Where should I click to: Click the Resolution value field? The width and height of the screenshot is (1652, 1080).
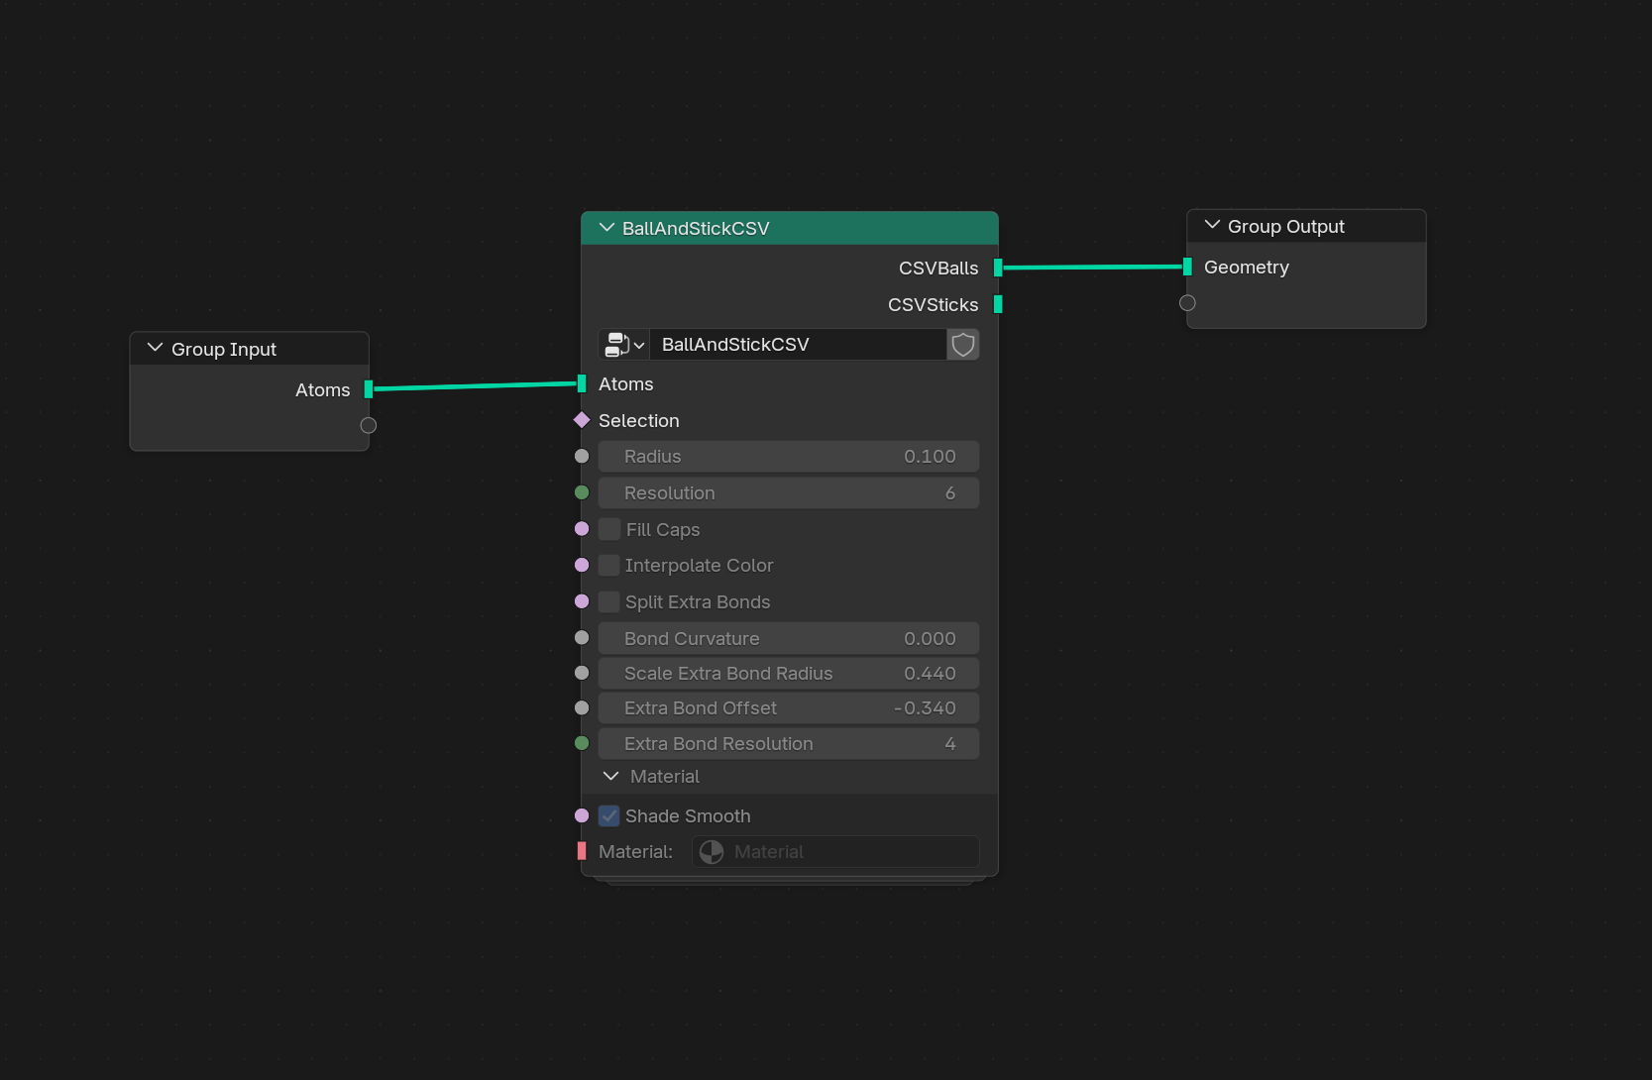point(789,492)
